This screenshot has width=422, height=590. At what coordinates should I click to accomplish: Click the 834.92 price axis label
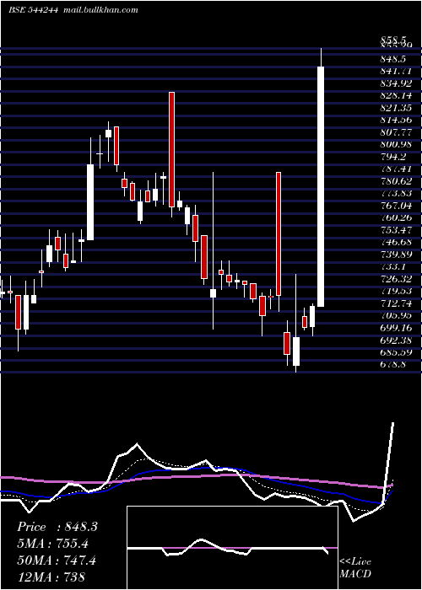click(396, 83)
